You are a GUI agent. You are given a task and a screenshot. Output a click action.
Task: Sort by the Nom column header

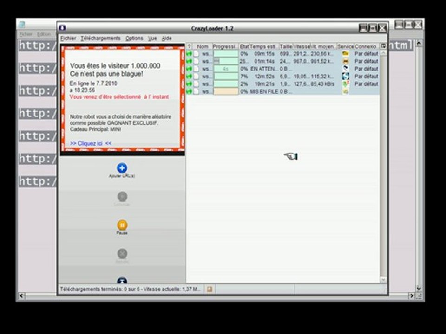tap(202, 46)
